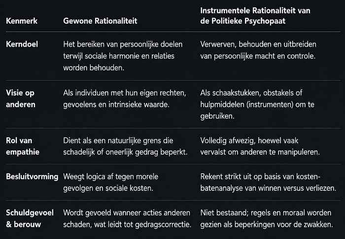Click the cell starting with Volledig afwezig
The image size is (345, 239).
pos(260,146)
